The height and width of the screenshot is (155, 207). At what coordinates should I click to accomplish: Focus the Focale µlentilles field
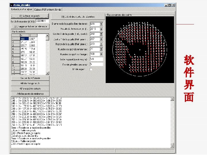coord(97,64)
